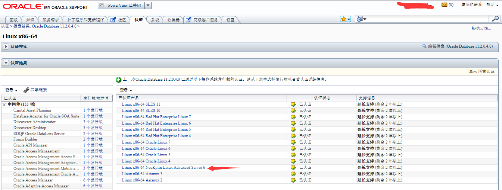
Task: Click certified icon for Oracle Linux 4
Action: pos(293,161)
